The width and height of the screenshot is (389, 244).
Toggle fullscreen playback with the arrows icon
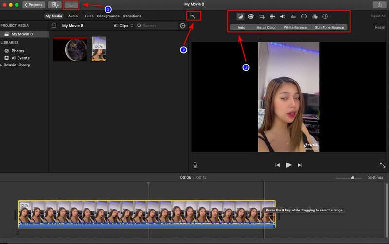(x=383, y=165)
